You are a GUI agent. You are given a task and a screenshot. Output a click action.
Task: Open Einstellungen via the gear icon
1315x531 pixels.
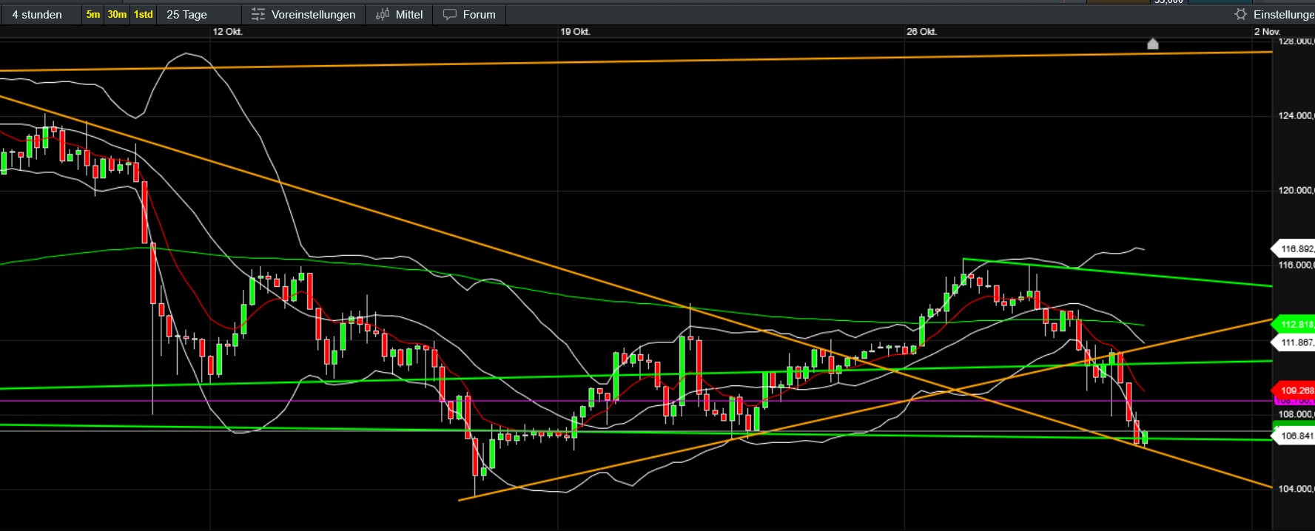(1240, 15)
